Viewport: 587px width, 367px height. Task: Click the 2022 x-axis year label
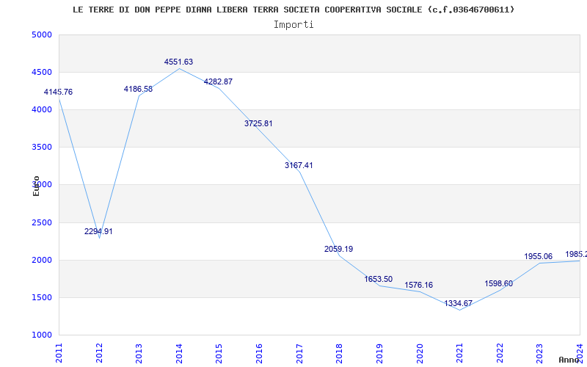click(500, 353)
